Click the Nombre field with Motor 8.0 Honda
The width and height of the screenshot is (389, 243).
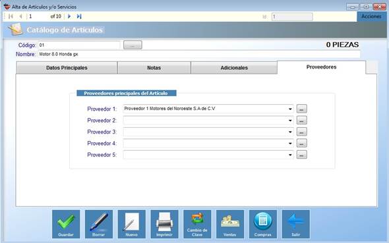point(199,54)
